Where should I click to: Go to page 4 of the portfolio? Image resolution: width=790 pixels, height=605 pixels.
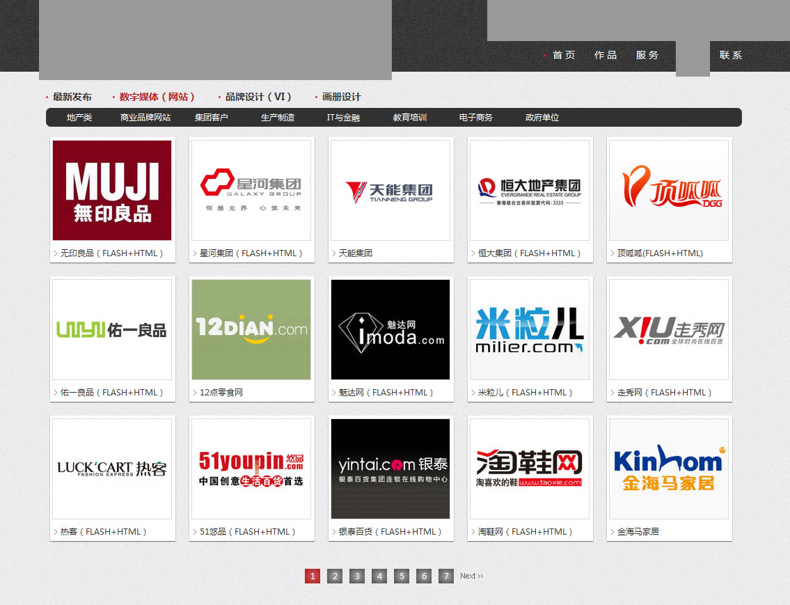pyautogui.click(x=379, y=576)
